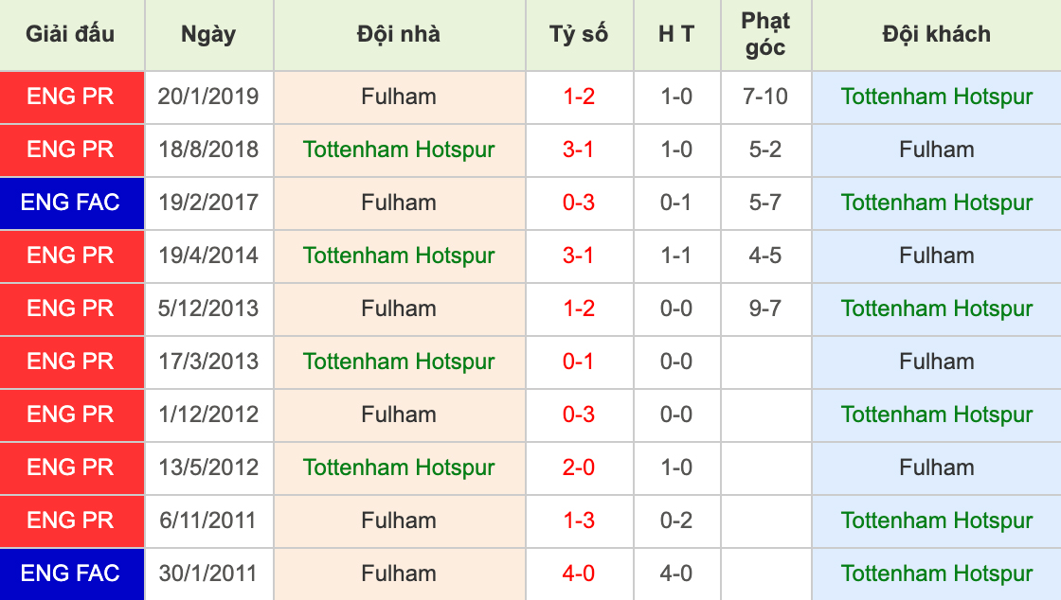Click the Tỷ số column header
Image resolution: width=1061 pixels, height=600 pixels.
pyautogui.click(x=578, y=35)
